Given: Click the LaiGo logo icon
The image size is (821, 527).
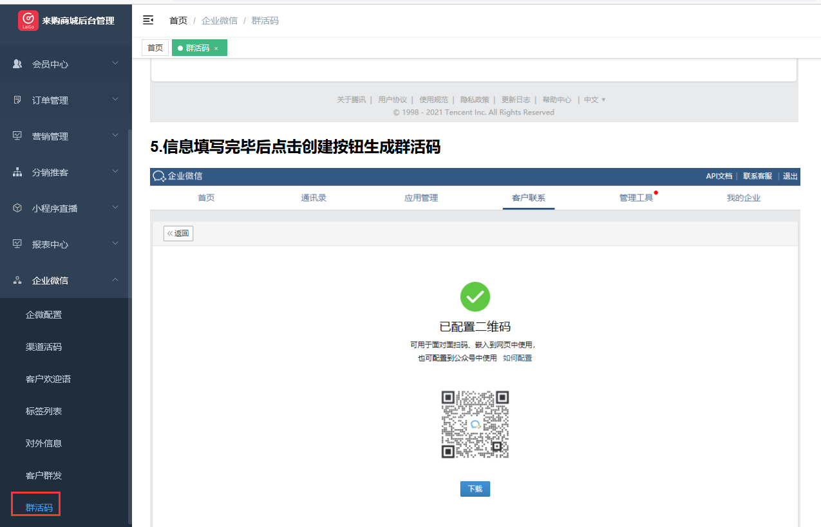Looking at the screenshot, I should coord(28,21).
